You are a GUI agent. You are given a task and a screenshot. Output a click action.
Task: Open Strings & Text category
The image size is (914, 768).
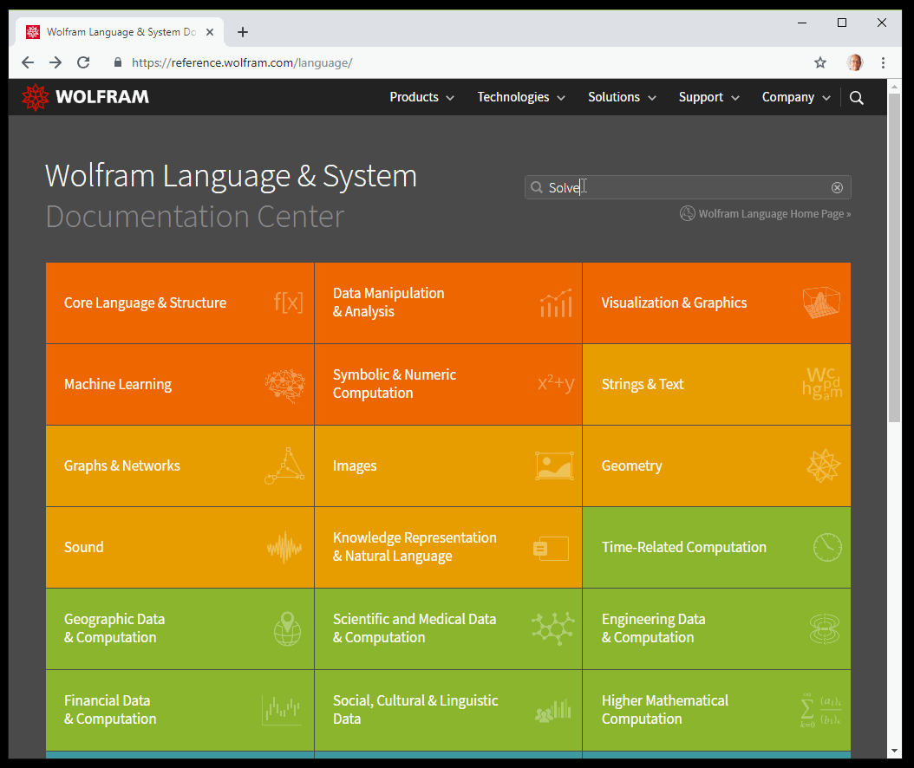716,385
